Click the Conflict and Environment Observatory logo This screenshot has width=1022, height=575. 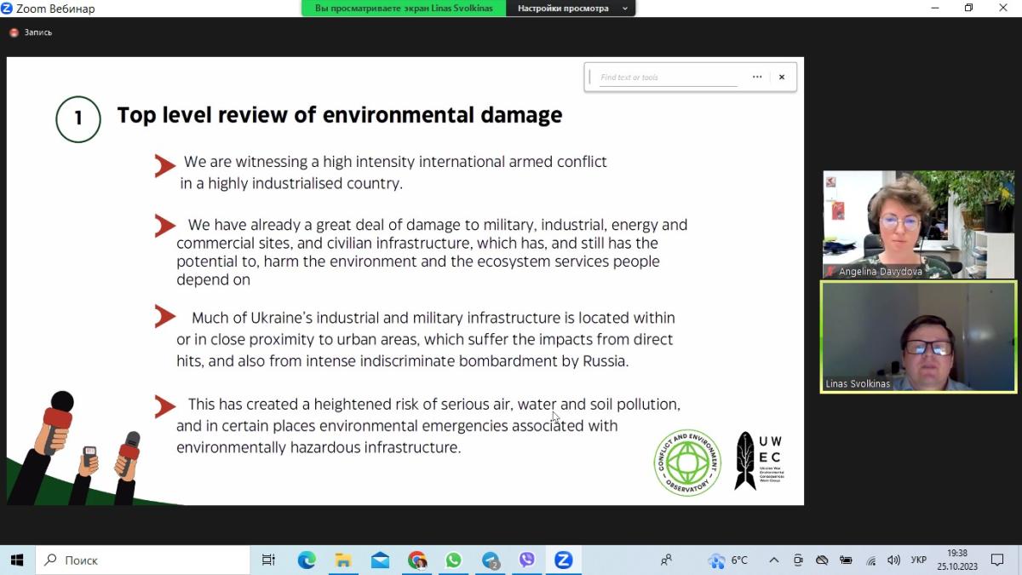point(687,463)
